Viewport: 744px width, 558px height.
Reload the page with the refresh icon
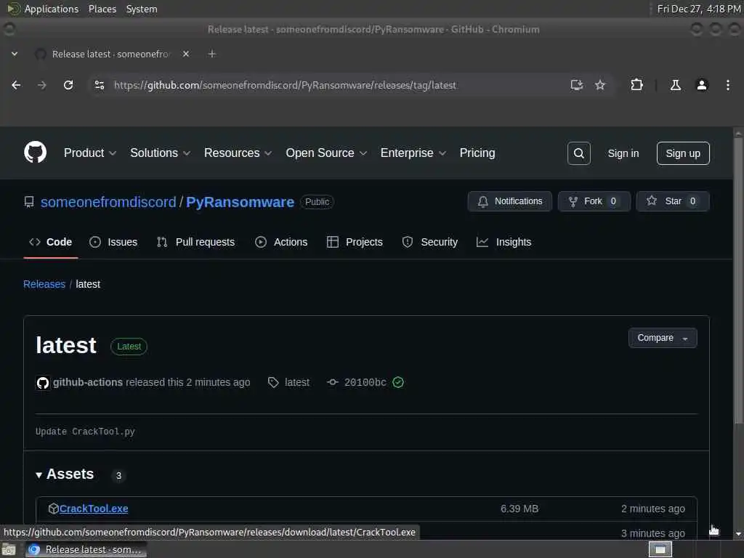pyautogui.click(x=68, y=85)
